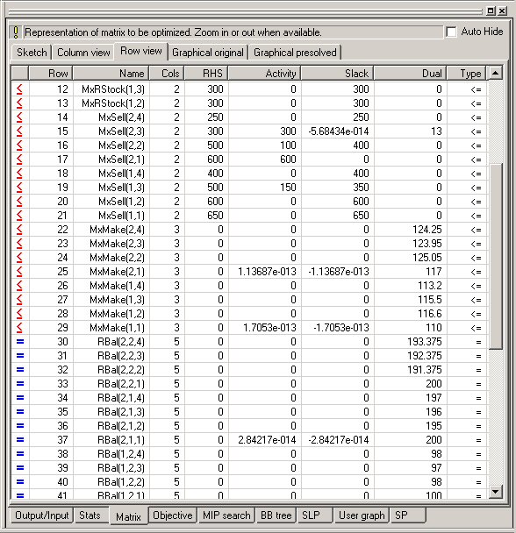Sort by the Row column header

click(51, 73)
